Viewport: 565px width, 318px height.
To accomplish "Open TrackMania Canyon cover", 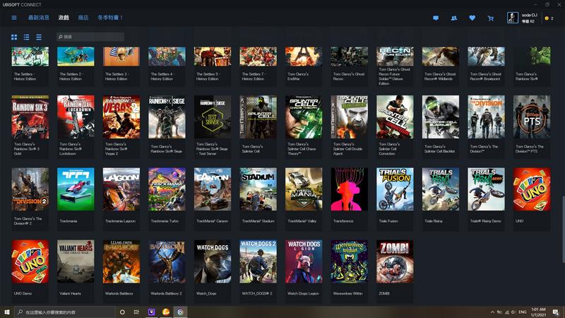I will [x=213, y=189].
